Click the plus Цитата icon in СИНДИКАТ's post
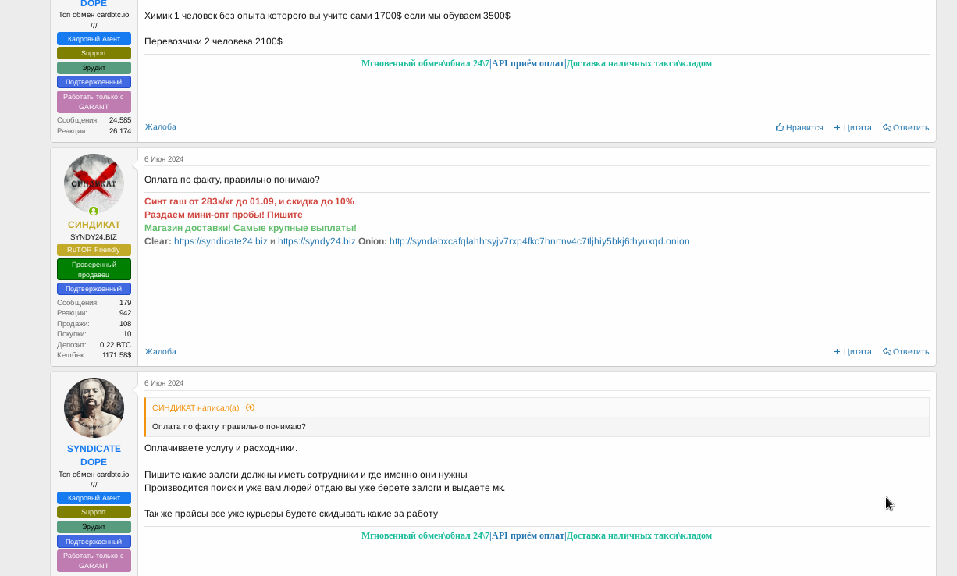The width and height of the screenshot is (957, 576). tap(838, 352)
